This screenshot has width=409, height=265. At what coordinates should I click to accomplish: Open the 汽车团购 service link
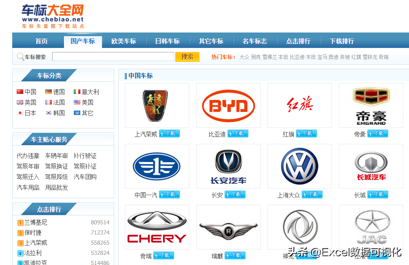tap(85, 177)
